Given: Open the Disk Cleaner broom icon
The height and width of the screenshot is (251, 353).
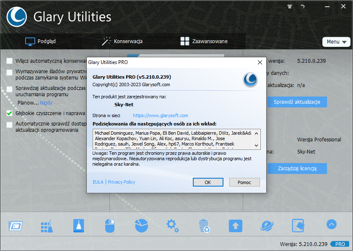Looking at the screenshot, I should pyautogui.click(x=78, y=225).
